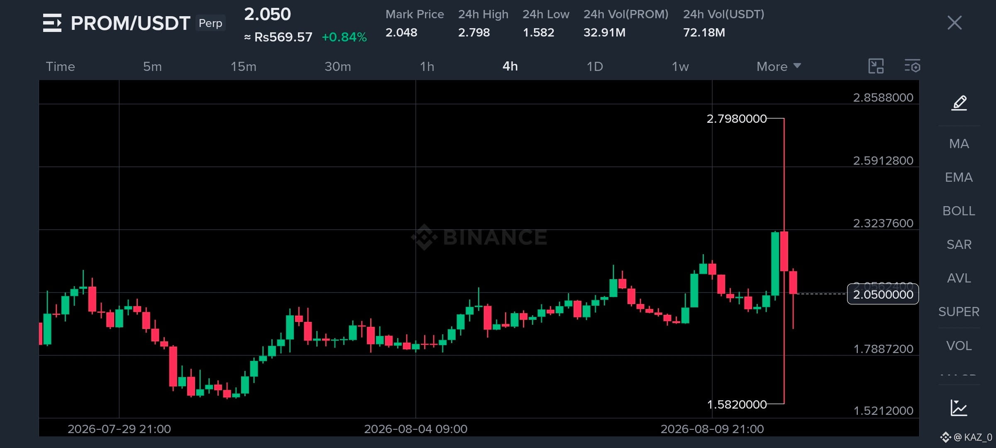Click the 24h Vol(USDT) value 72.18M
Viewport: 996px width, 448px height.
[704, 32]
